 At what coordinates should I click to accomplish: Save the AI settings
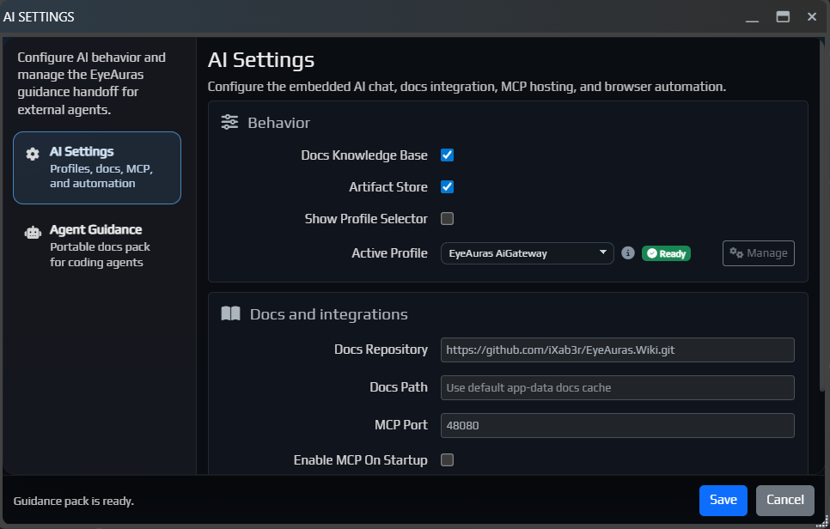click(723, 500)
